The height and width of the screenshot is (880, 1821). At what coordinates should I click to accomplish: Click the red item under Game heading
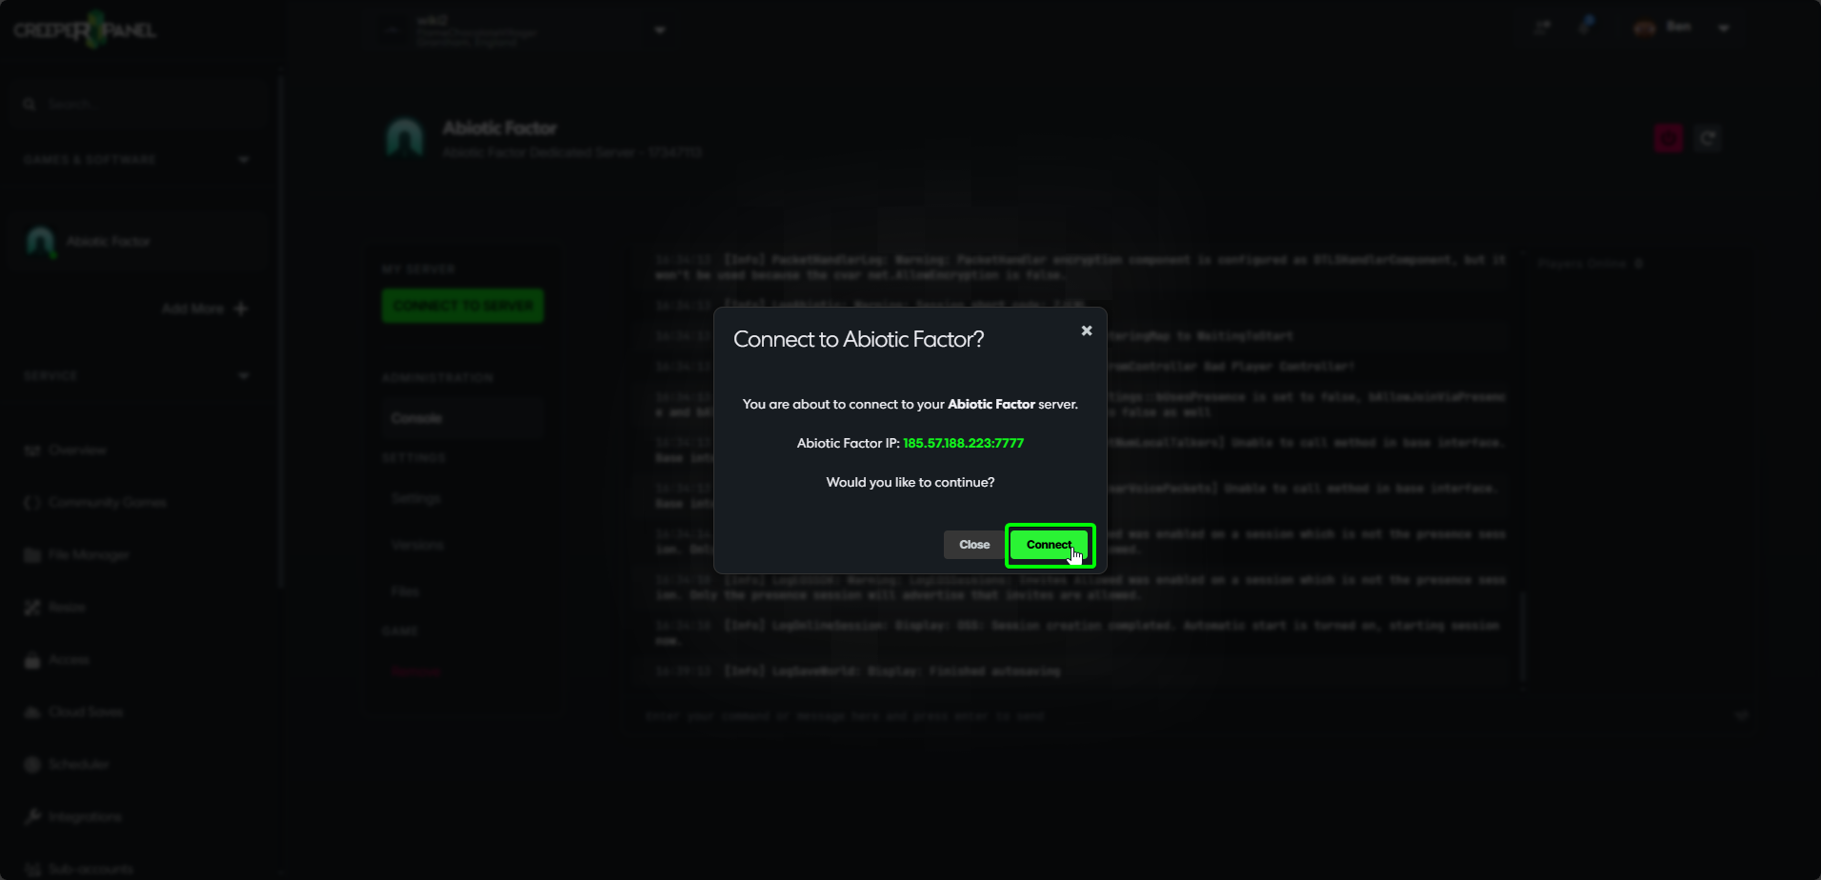tap(416, 671)
